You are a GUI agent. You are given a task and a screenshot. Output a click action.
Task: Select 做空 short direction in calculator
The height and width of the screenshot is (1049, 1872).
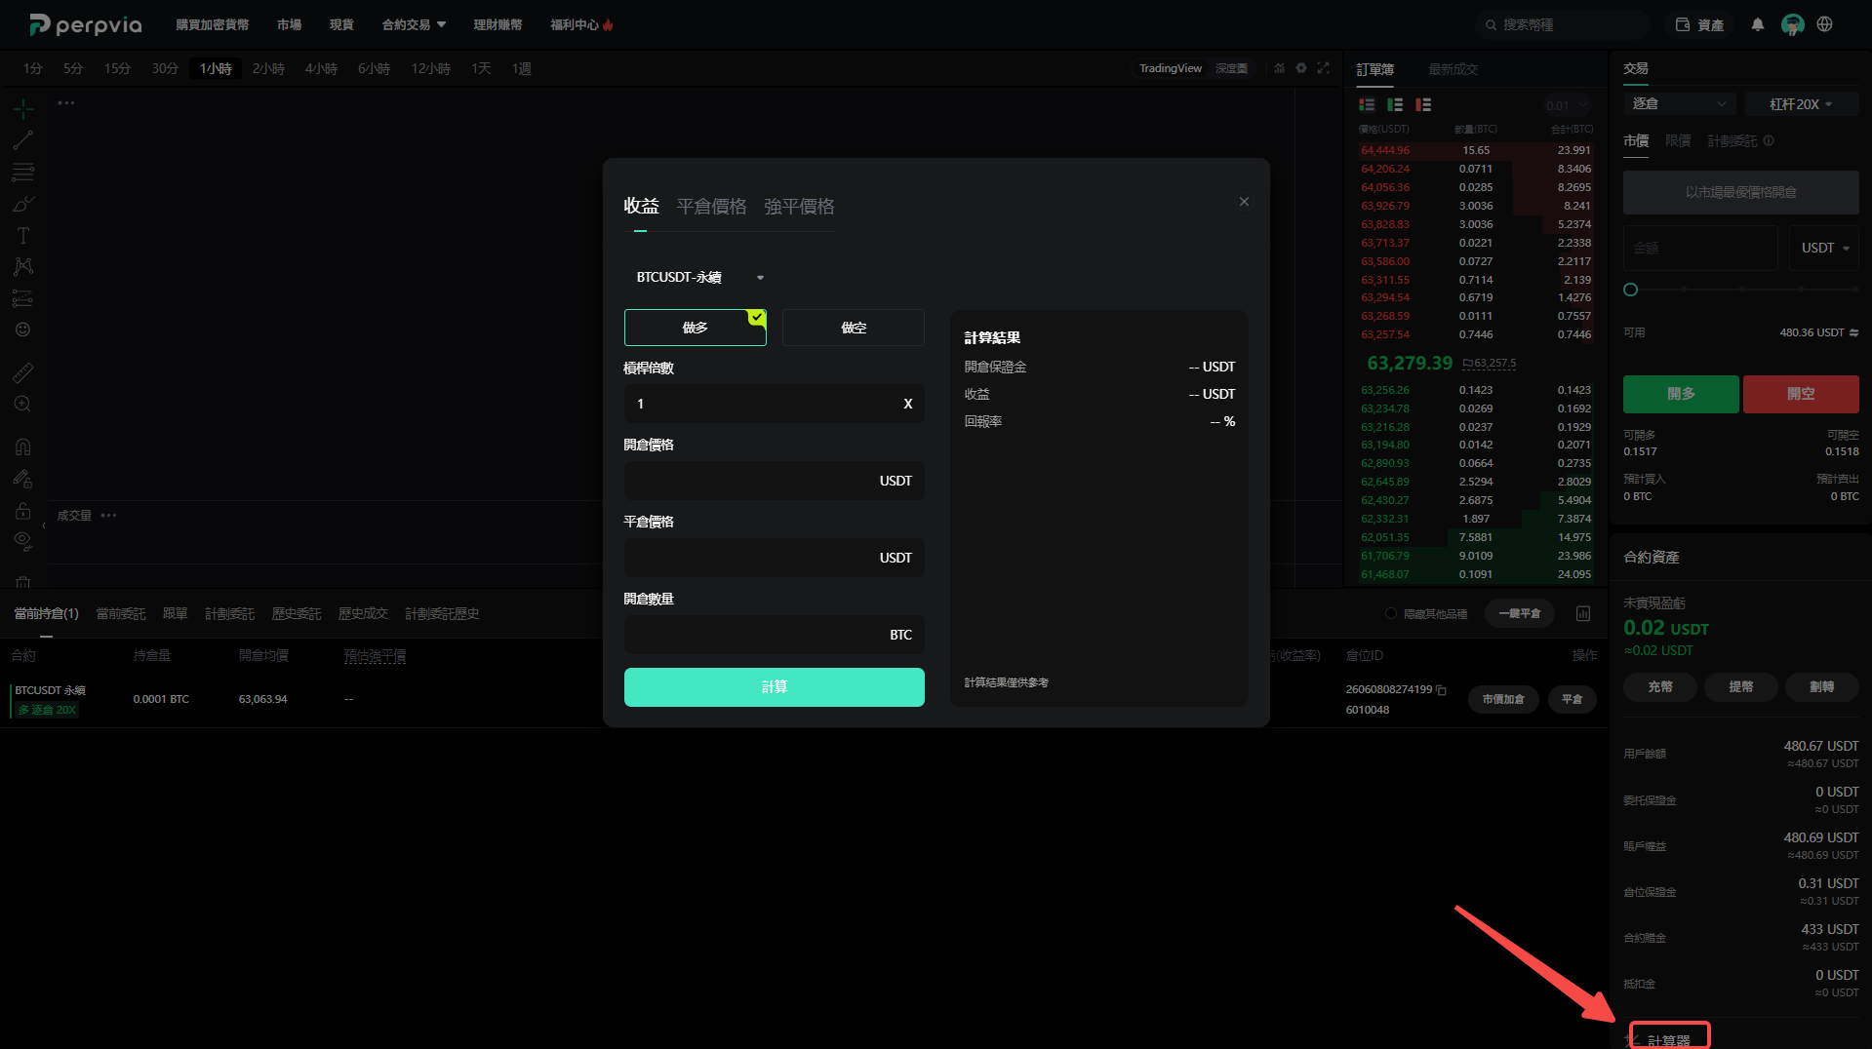coord(854,328)
